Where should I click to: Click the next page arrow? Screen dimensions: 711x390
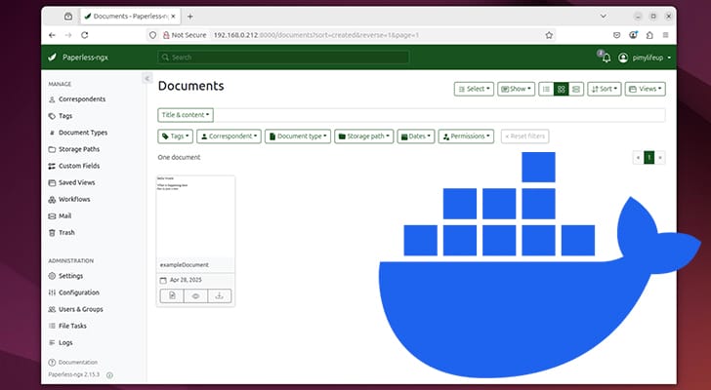pos(660,157)
